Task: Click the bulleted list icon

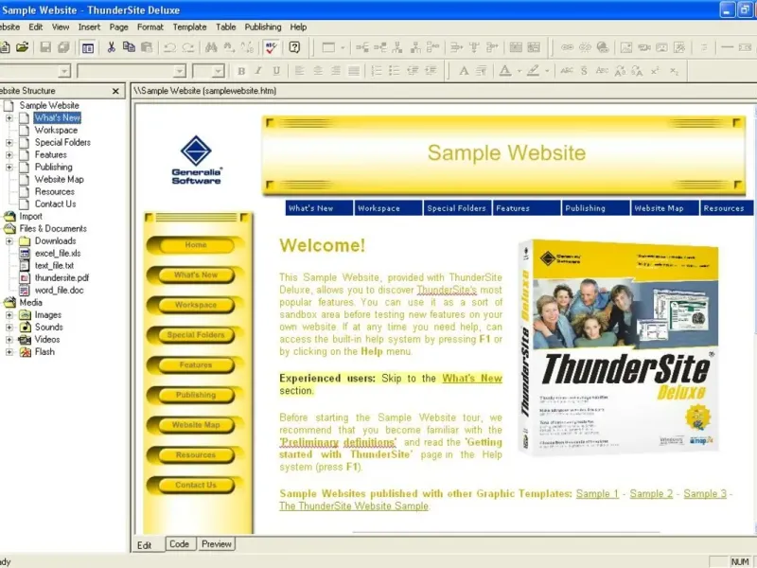Action: (394, 72)
